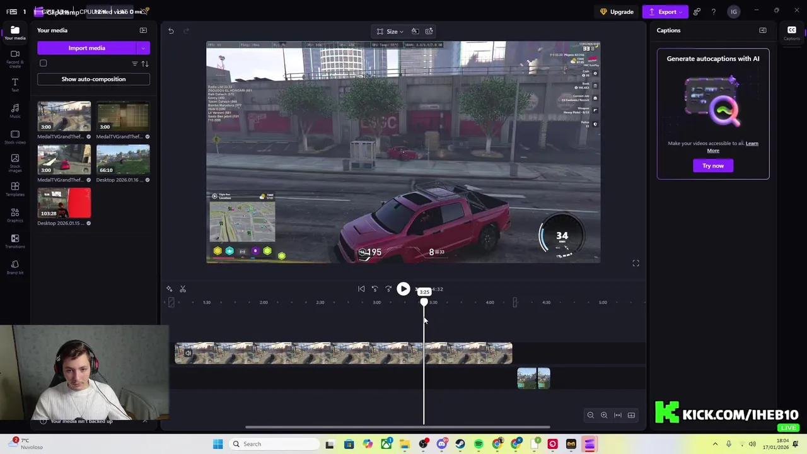Click the Import media button
Viewport: 807px width, 454px height.
tap(87, 48)
